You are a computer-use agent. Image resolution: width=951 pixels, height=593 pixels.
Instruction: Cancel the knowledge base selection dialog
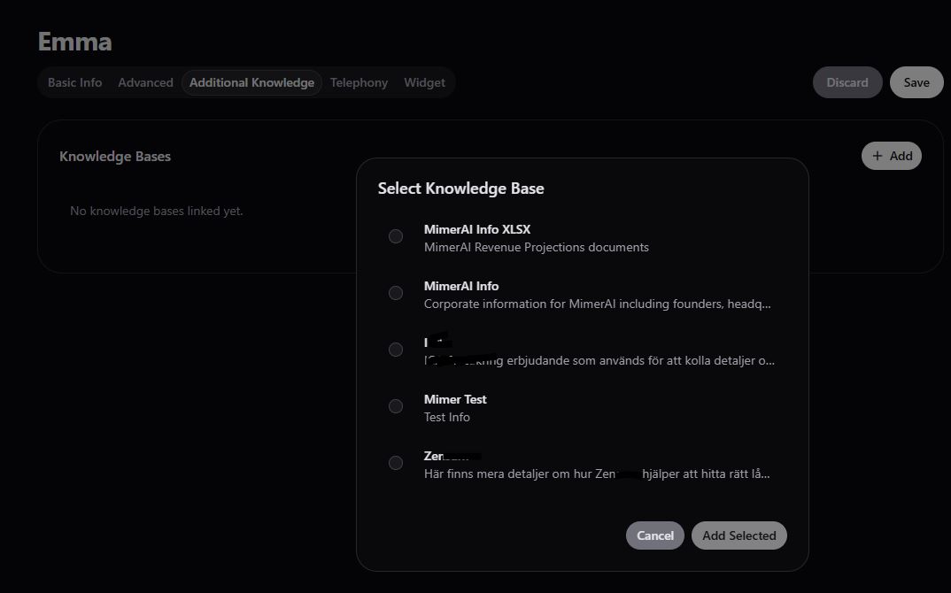(x=654, y=535)
